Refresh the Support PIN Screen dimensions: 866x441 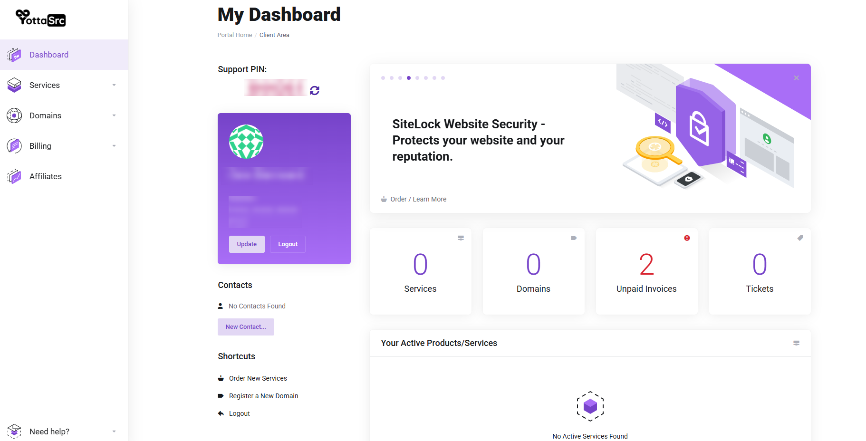point(315,90)
